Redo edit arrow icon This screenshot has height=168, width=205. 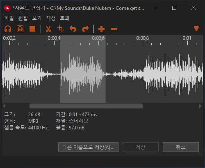coord(85,29)
